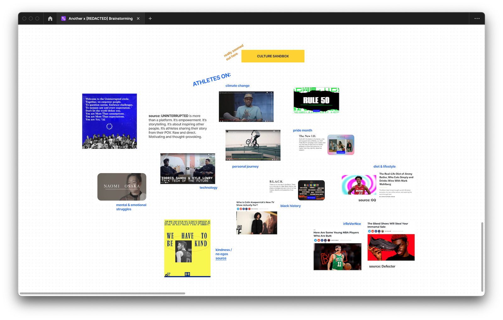Open the three-dot more options menu

pos(477,19)
